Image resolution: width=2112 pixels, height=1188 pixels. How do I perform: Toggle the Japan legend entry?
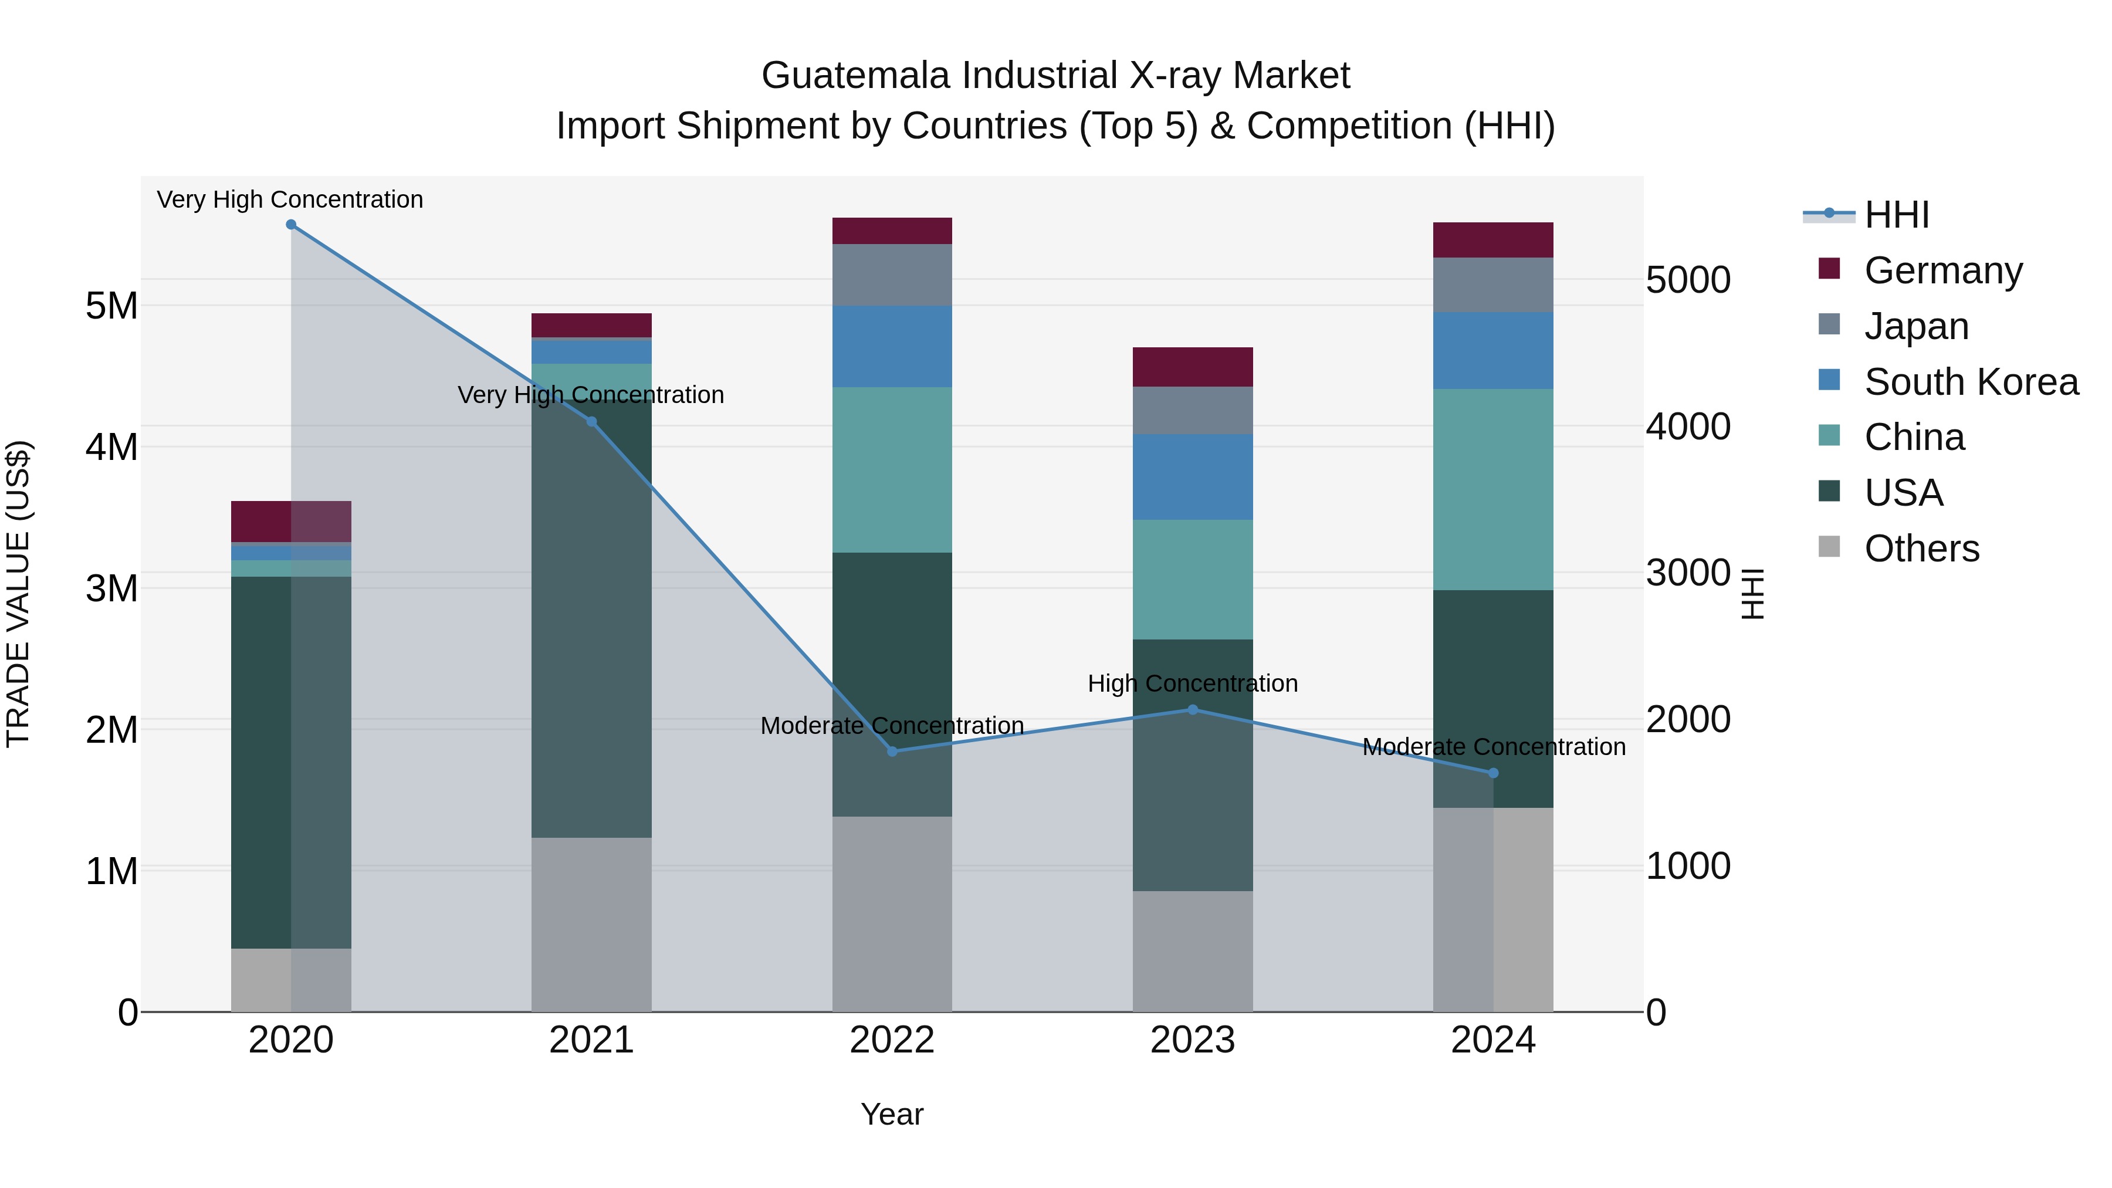click(1893, 326)
